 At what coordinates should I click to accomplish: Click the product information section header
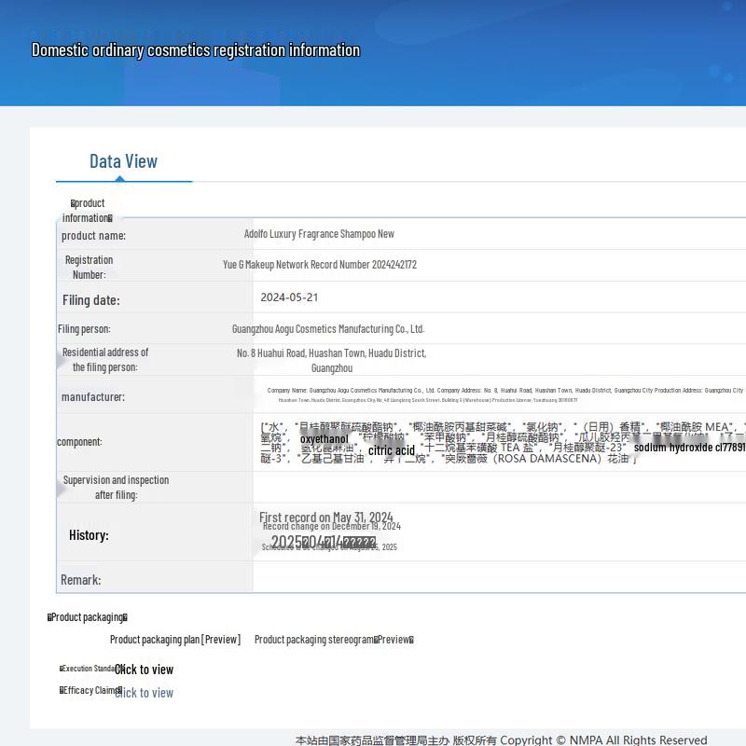[88, 211]
